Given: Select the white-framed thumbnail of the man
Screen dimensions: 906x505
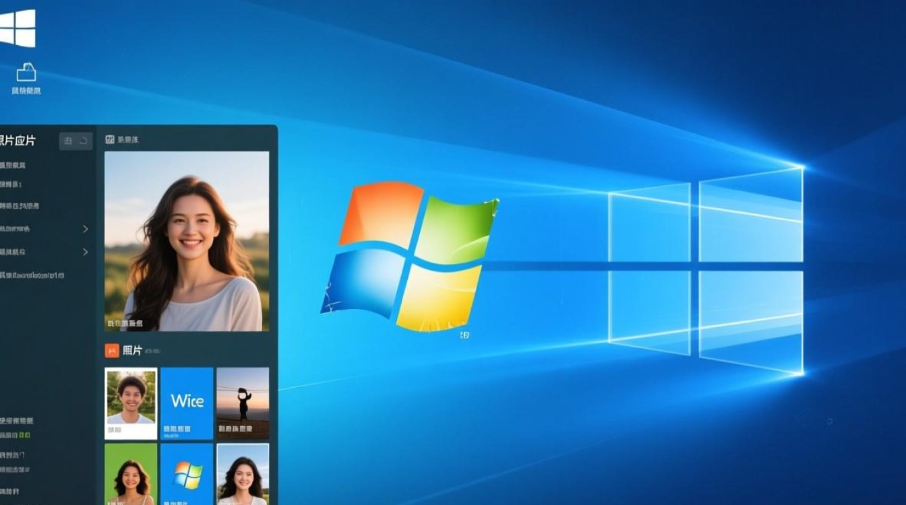Looking at the screenshot, I should pos(131,403).
